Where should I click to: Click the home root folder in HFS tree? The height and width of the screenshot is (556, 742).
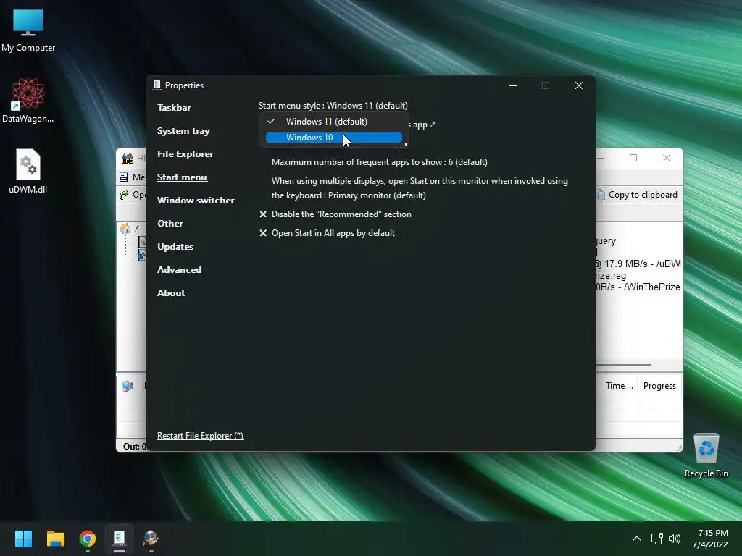(x=126, y=229)
